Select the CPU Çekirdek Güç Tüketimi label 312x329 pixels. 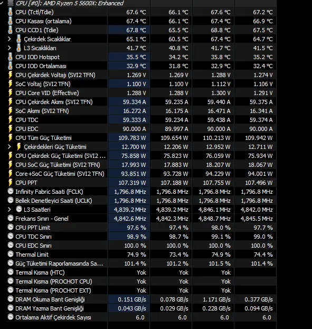[x=60, y=156]
